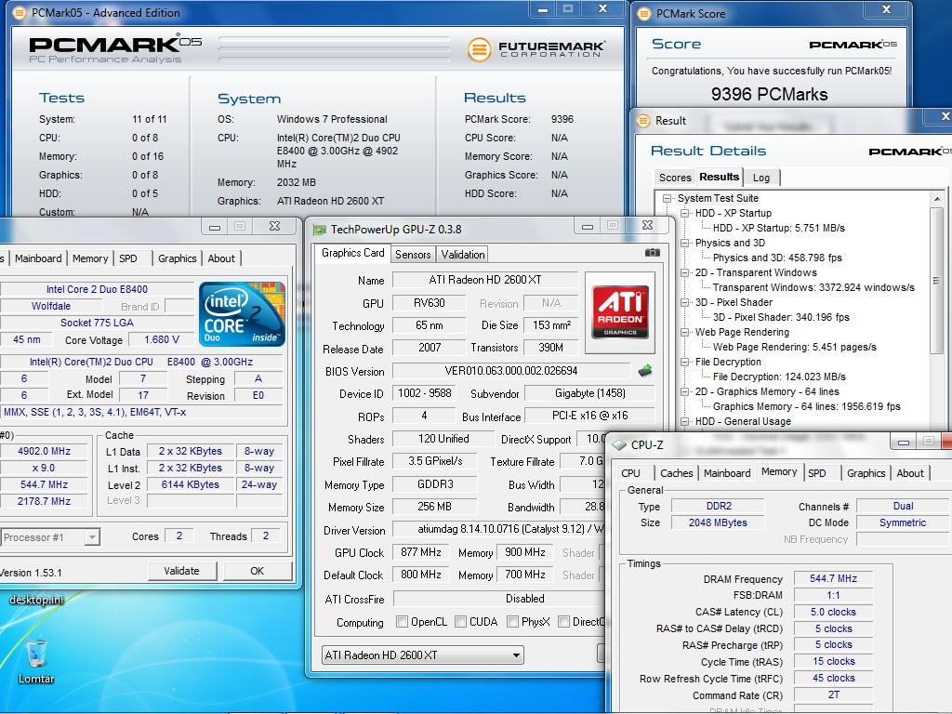Collapse 2D - Graphics Memory - 64 lines node
The height and width of the screenshot is (714, 952).
[685, 391]
